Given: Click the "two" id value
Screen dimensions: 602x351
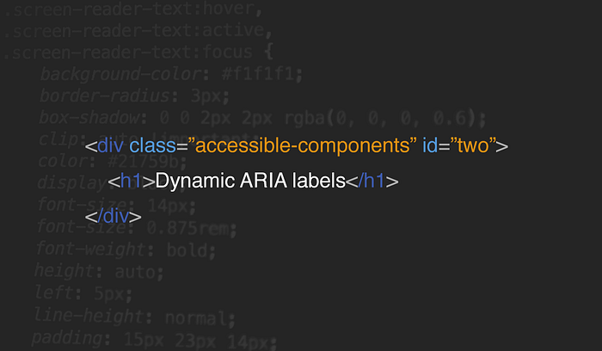Looking at the screenshot, I should point(473,145).
